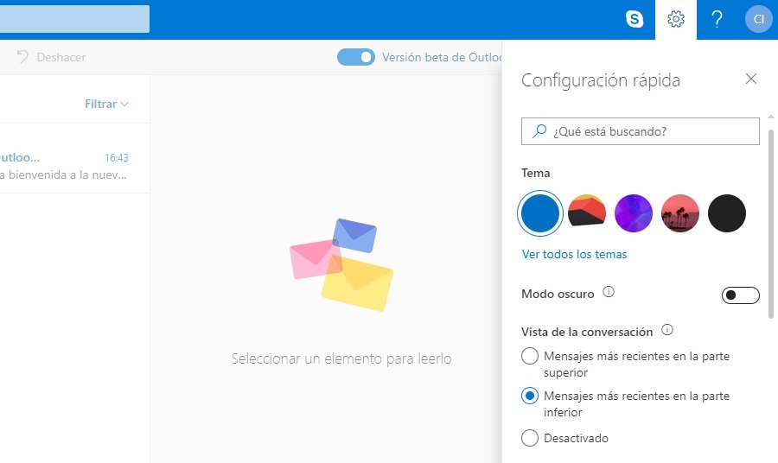This screenshot has height=463, width=778.
Task: Click the info icon next to Vista de la conversación
Action: point(667,330)
